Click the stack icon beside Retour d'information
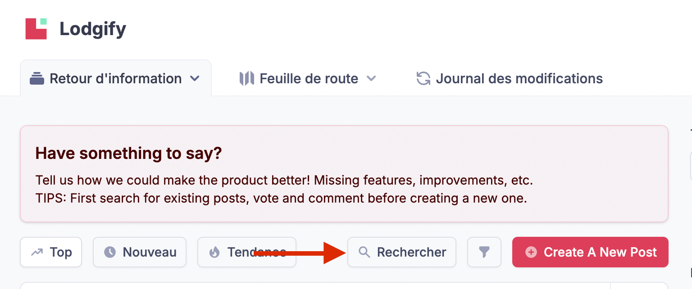692x289 pixels. point(37,79)
